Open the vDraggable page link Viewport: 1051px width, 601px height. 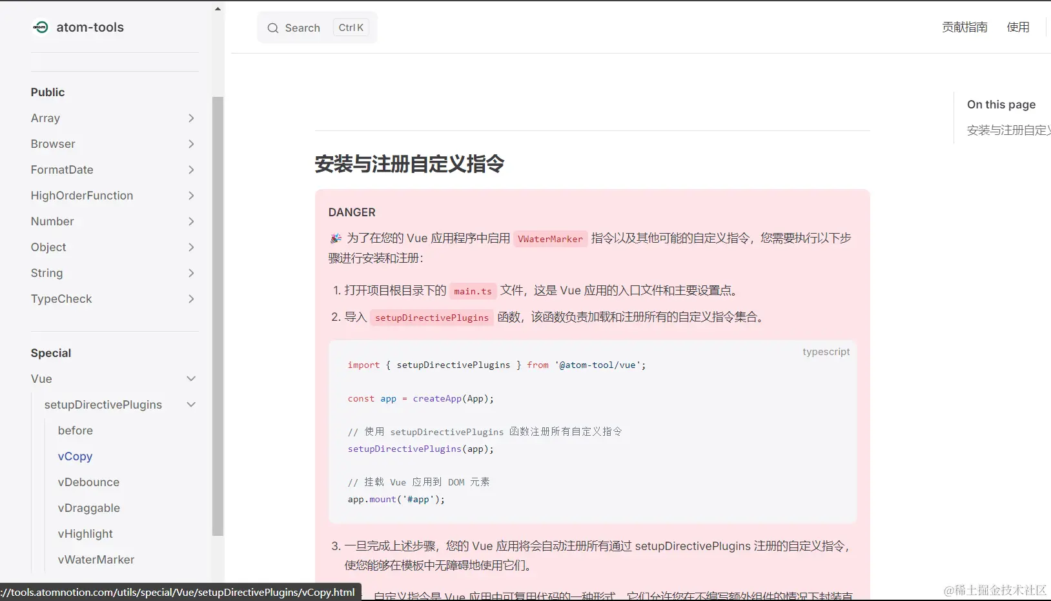pos(89,508)
